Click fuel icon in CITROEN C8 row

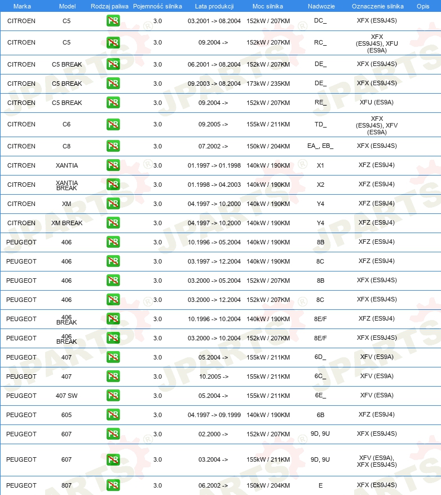(x=113, y=147)
